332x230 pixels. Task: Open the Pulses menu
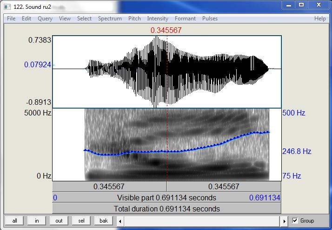(210, 19)
